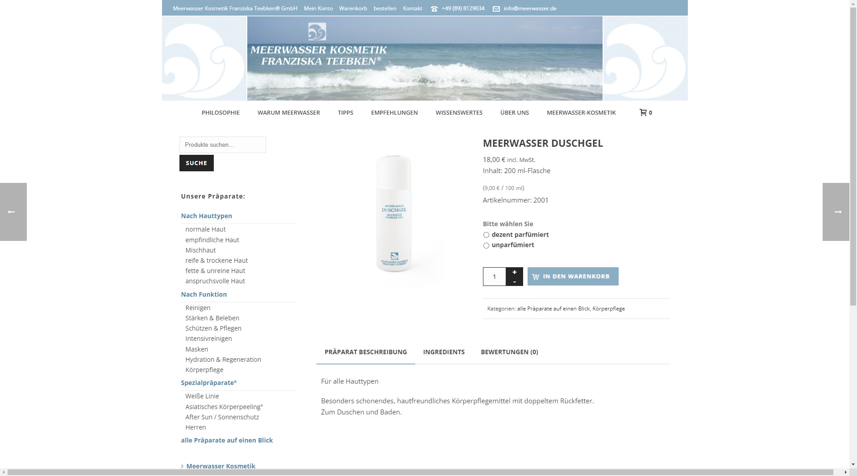Decrease quantity with the minus stepper
857x476 pixels.
click(x=514, y=281)
